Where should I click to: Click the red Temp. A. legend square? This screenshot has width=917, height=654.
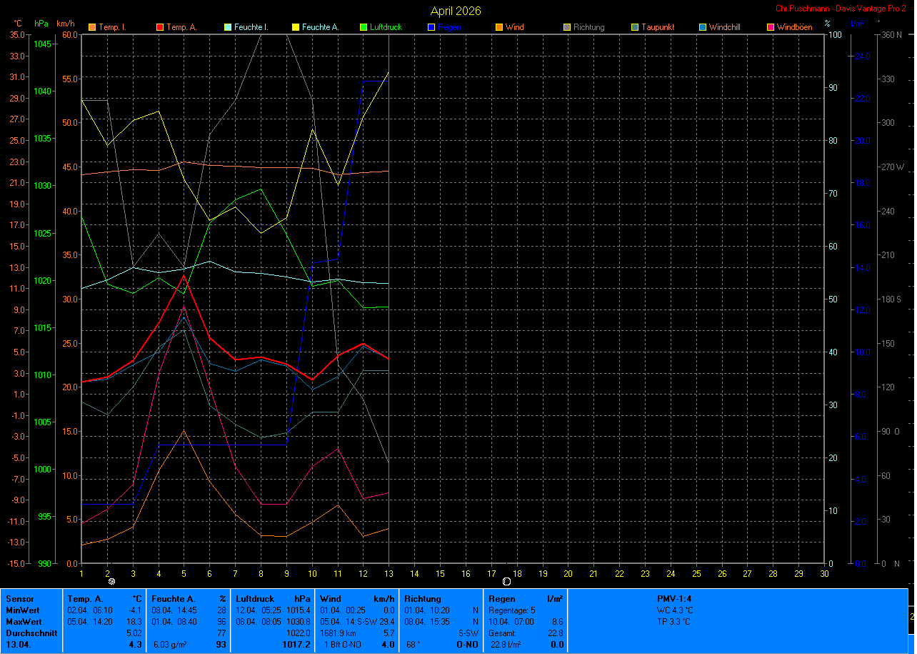[160, 27]
